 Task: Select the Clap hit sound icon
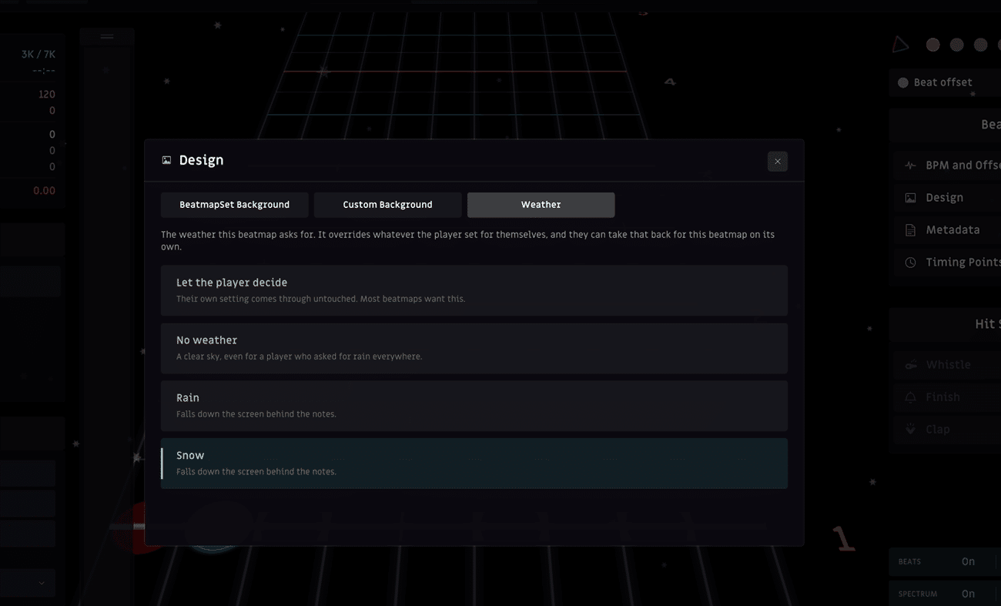coord(910,430)
